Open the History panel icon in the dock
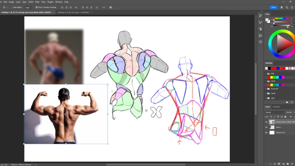The image size is (295, 166). click(261, 16)
